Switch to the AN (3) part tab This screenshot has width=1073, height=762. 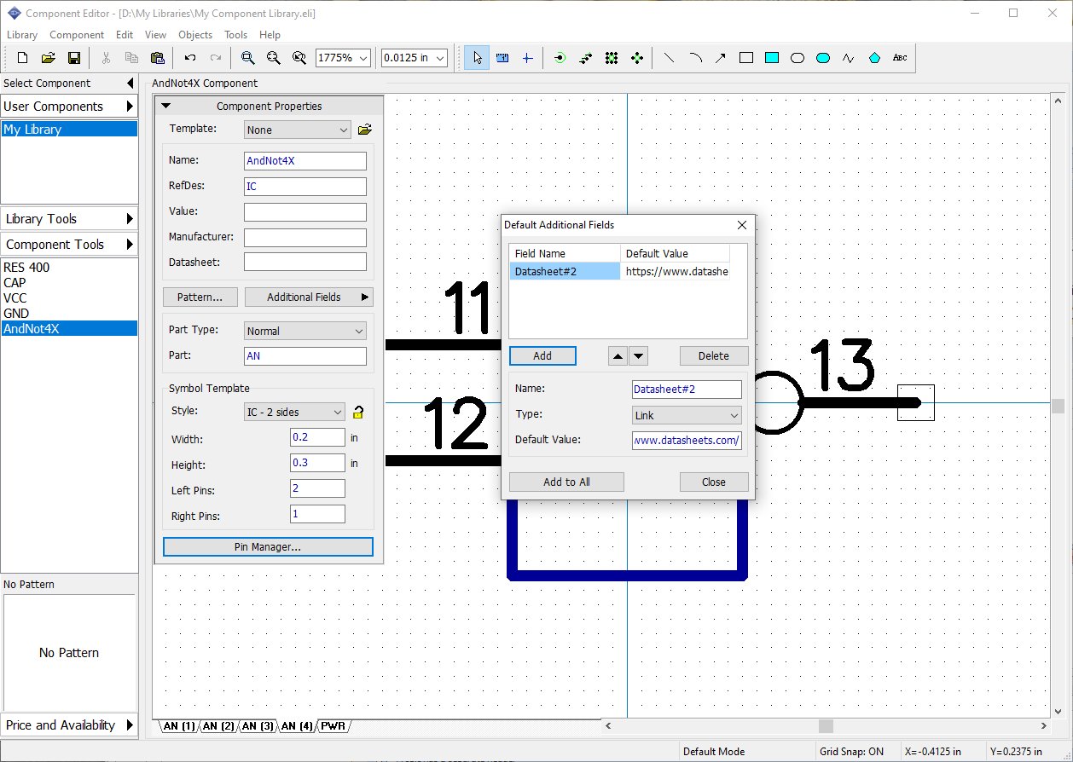[x=257, y=726]
